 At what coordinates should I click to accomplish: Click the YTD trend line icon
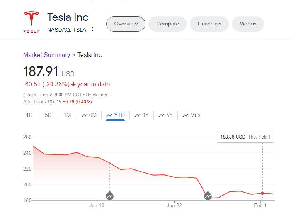point(109,115)
